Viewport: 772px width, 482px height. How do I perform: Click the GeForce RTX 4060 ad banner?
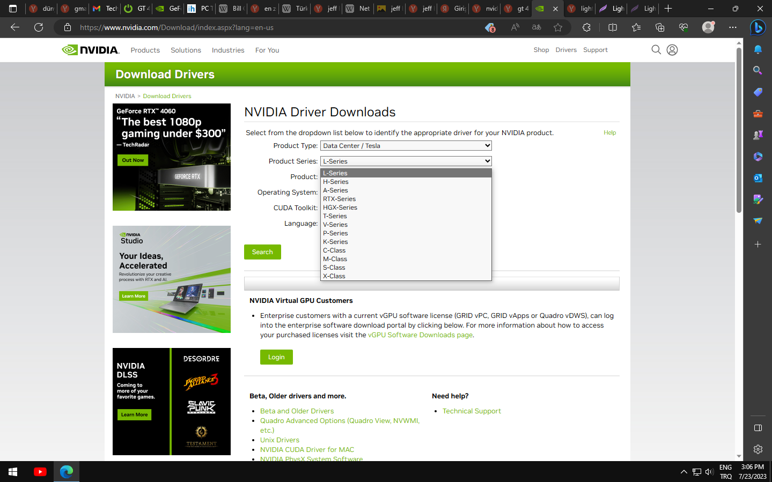(x=172, y=157)
